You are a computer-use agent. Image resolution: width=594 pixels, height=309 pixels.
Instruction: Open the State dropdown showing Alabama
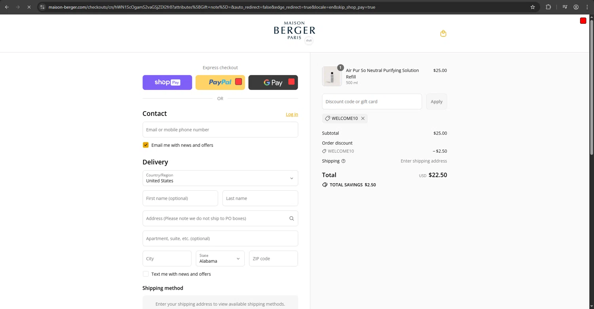(220, 258)
